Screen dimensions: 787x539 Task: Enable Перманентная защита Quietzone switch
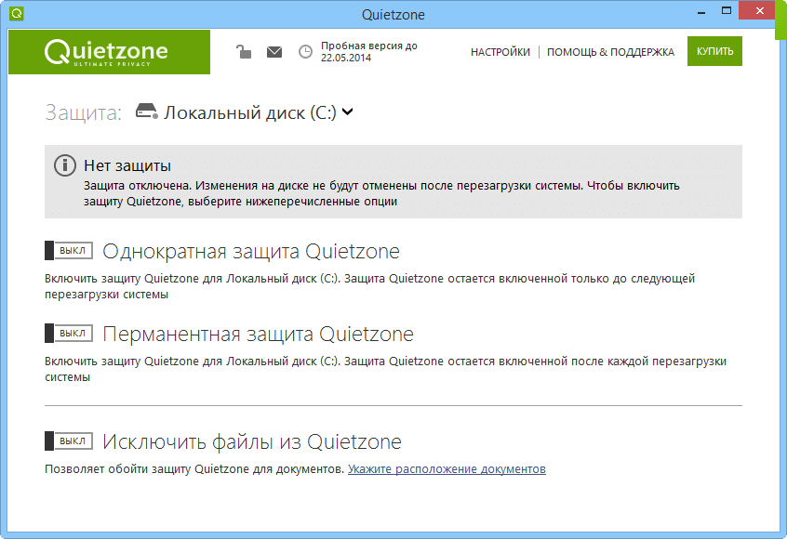click(x=69, y=333)
